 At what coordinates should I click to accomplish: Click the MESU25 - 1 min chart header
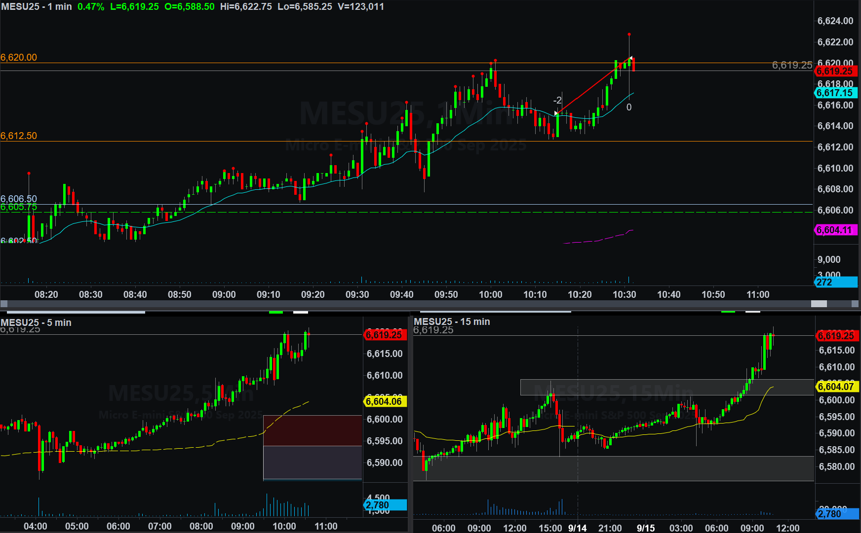tap(37, 6)
